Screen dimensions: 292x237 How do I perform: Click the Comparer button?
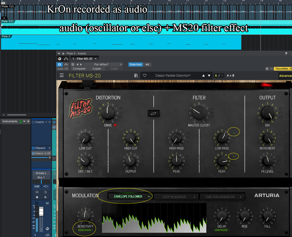pos(79,69)
